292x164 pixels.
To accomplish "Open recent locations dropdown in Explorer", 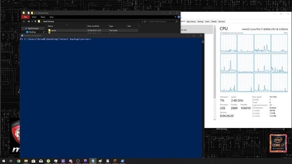I will (x=32, y=21).
